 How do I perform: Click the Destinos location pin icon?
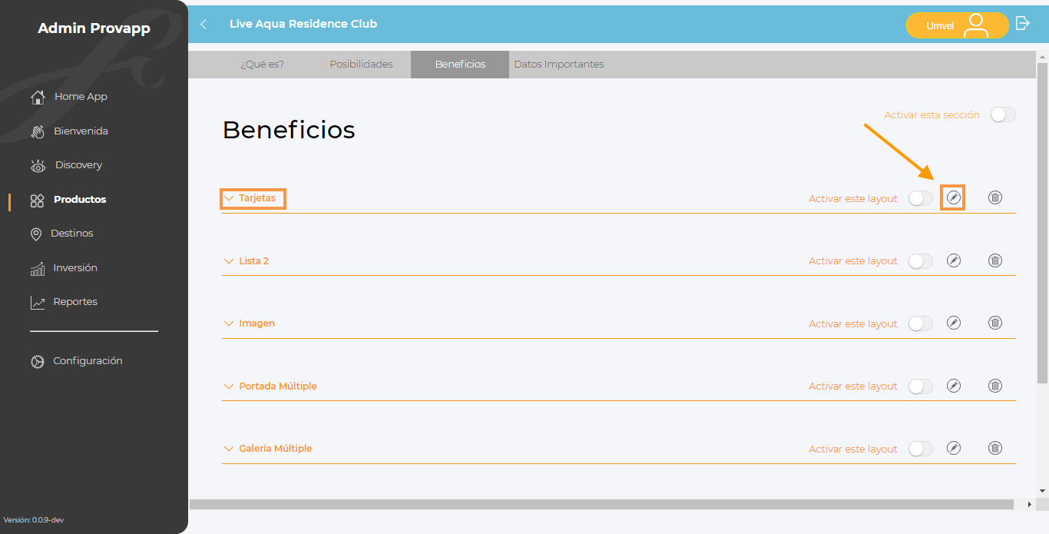coord(36,234)
